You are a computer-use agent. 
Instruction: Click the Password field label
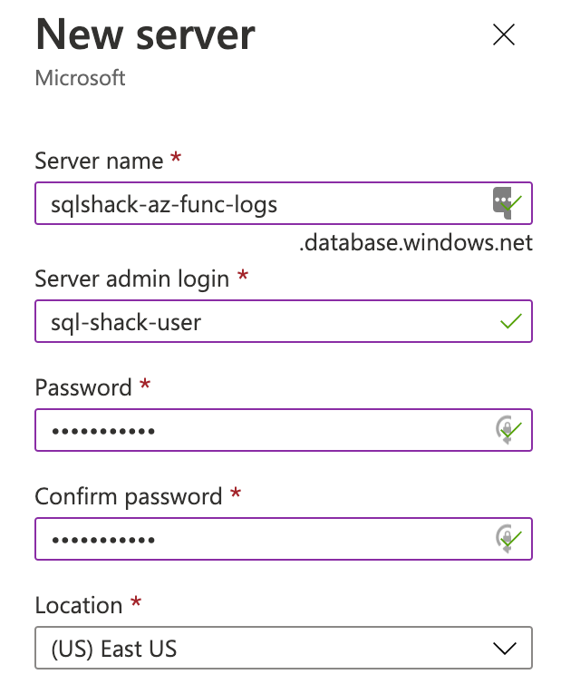click(x=83, y=387)
